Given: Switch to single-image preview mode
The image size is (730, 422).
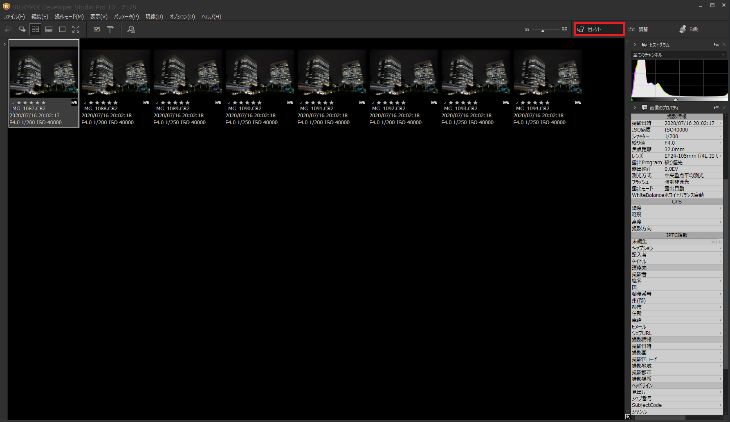Looking at the screenshot, I should 62,29.
